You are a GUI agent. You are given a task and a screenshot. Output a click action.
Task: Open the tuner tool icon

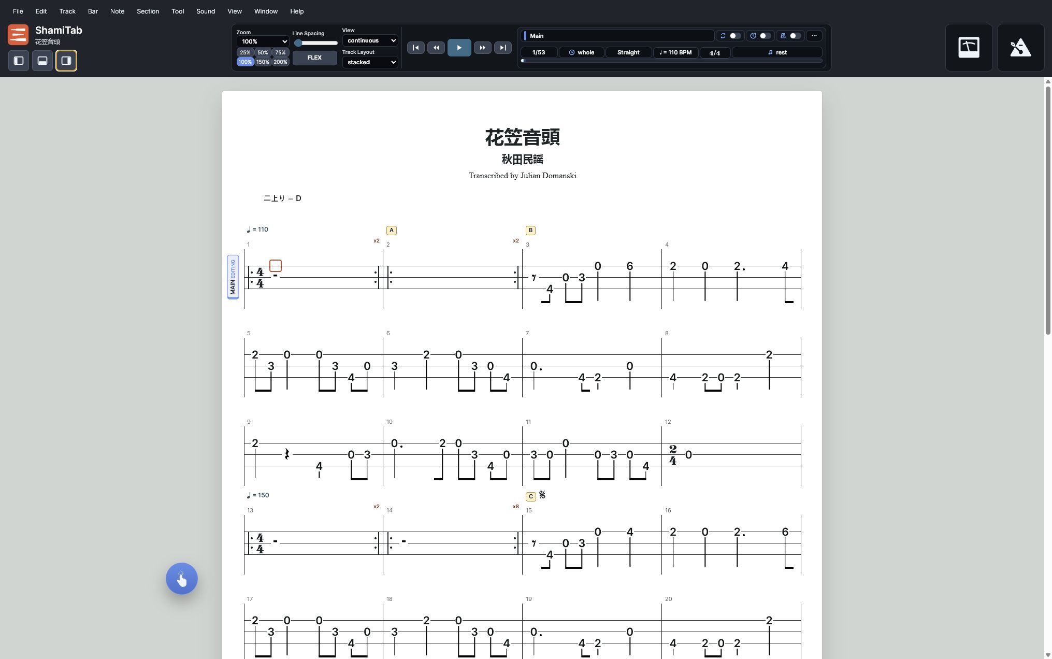[x=969, y=48]
